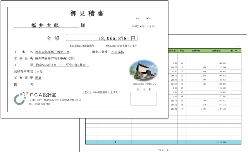This screenshot has width=248, height=153.
Task: Click the customer name 福井太郎 field
Action: (x=45, y=25)
